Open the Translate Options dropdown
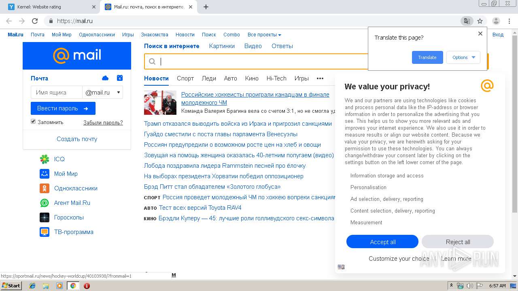The height and width of the screenshot is (291, 518). tap(463, 57)
